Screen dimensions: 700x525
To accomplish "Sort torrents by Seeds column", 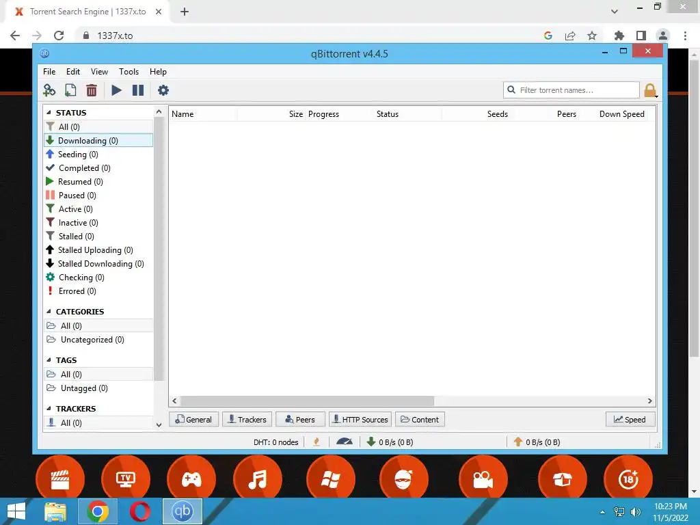I will tap(476, 114).
